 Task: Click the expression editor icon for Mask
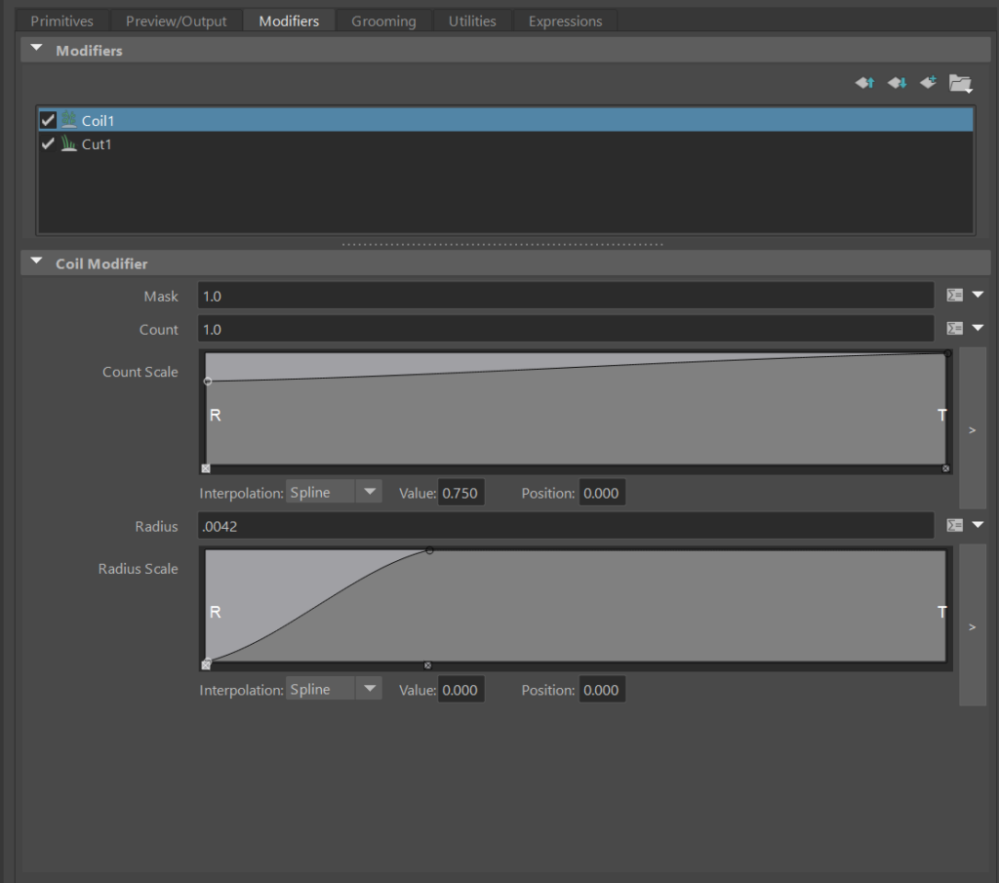point(955,296)
